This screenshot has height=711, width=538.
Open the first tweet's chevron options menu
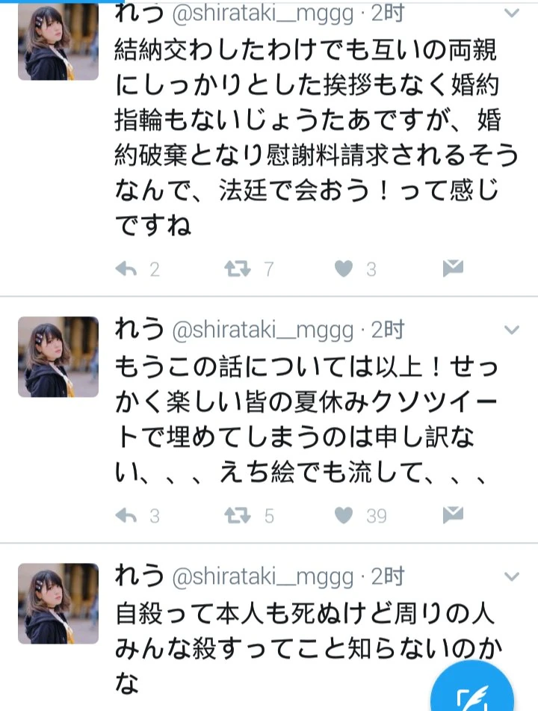pos(512,13)
